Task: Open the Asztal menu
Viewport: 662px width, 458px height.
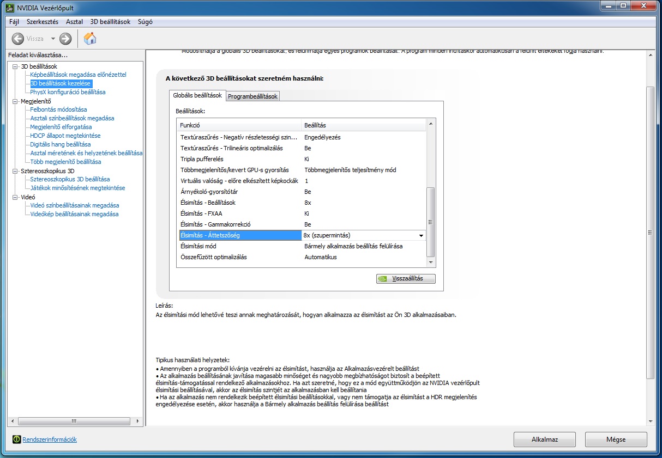Action: pos(74,22)
